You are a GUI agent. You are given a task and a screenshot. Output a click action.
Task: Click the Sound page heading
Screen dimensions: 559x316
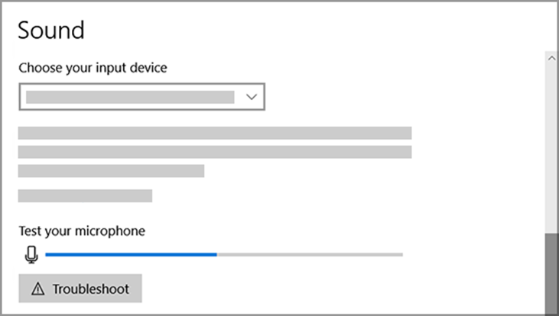tap(50, 31)
